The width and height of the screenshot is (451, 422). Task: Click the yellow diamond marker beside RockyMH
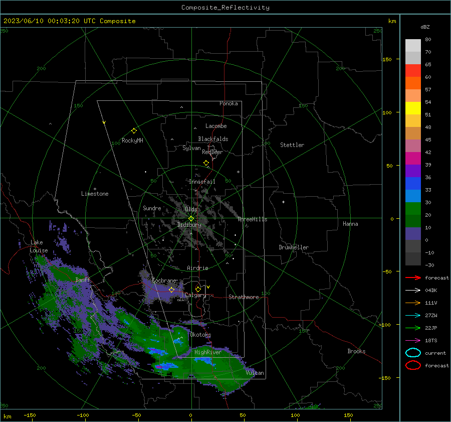(x=134, y=131)
